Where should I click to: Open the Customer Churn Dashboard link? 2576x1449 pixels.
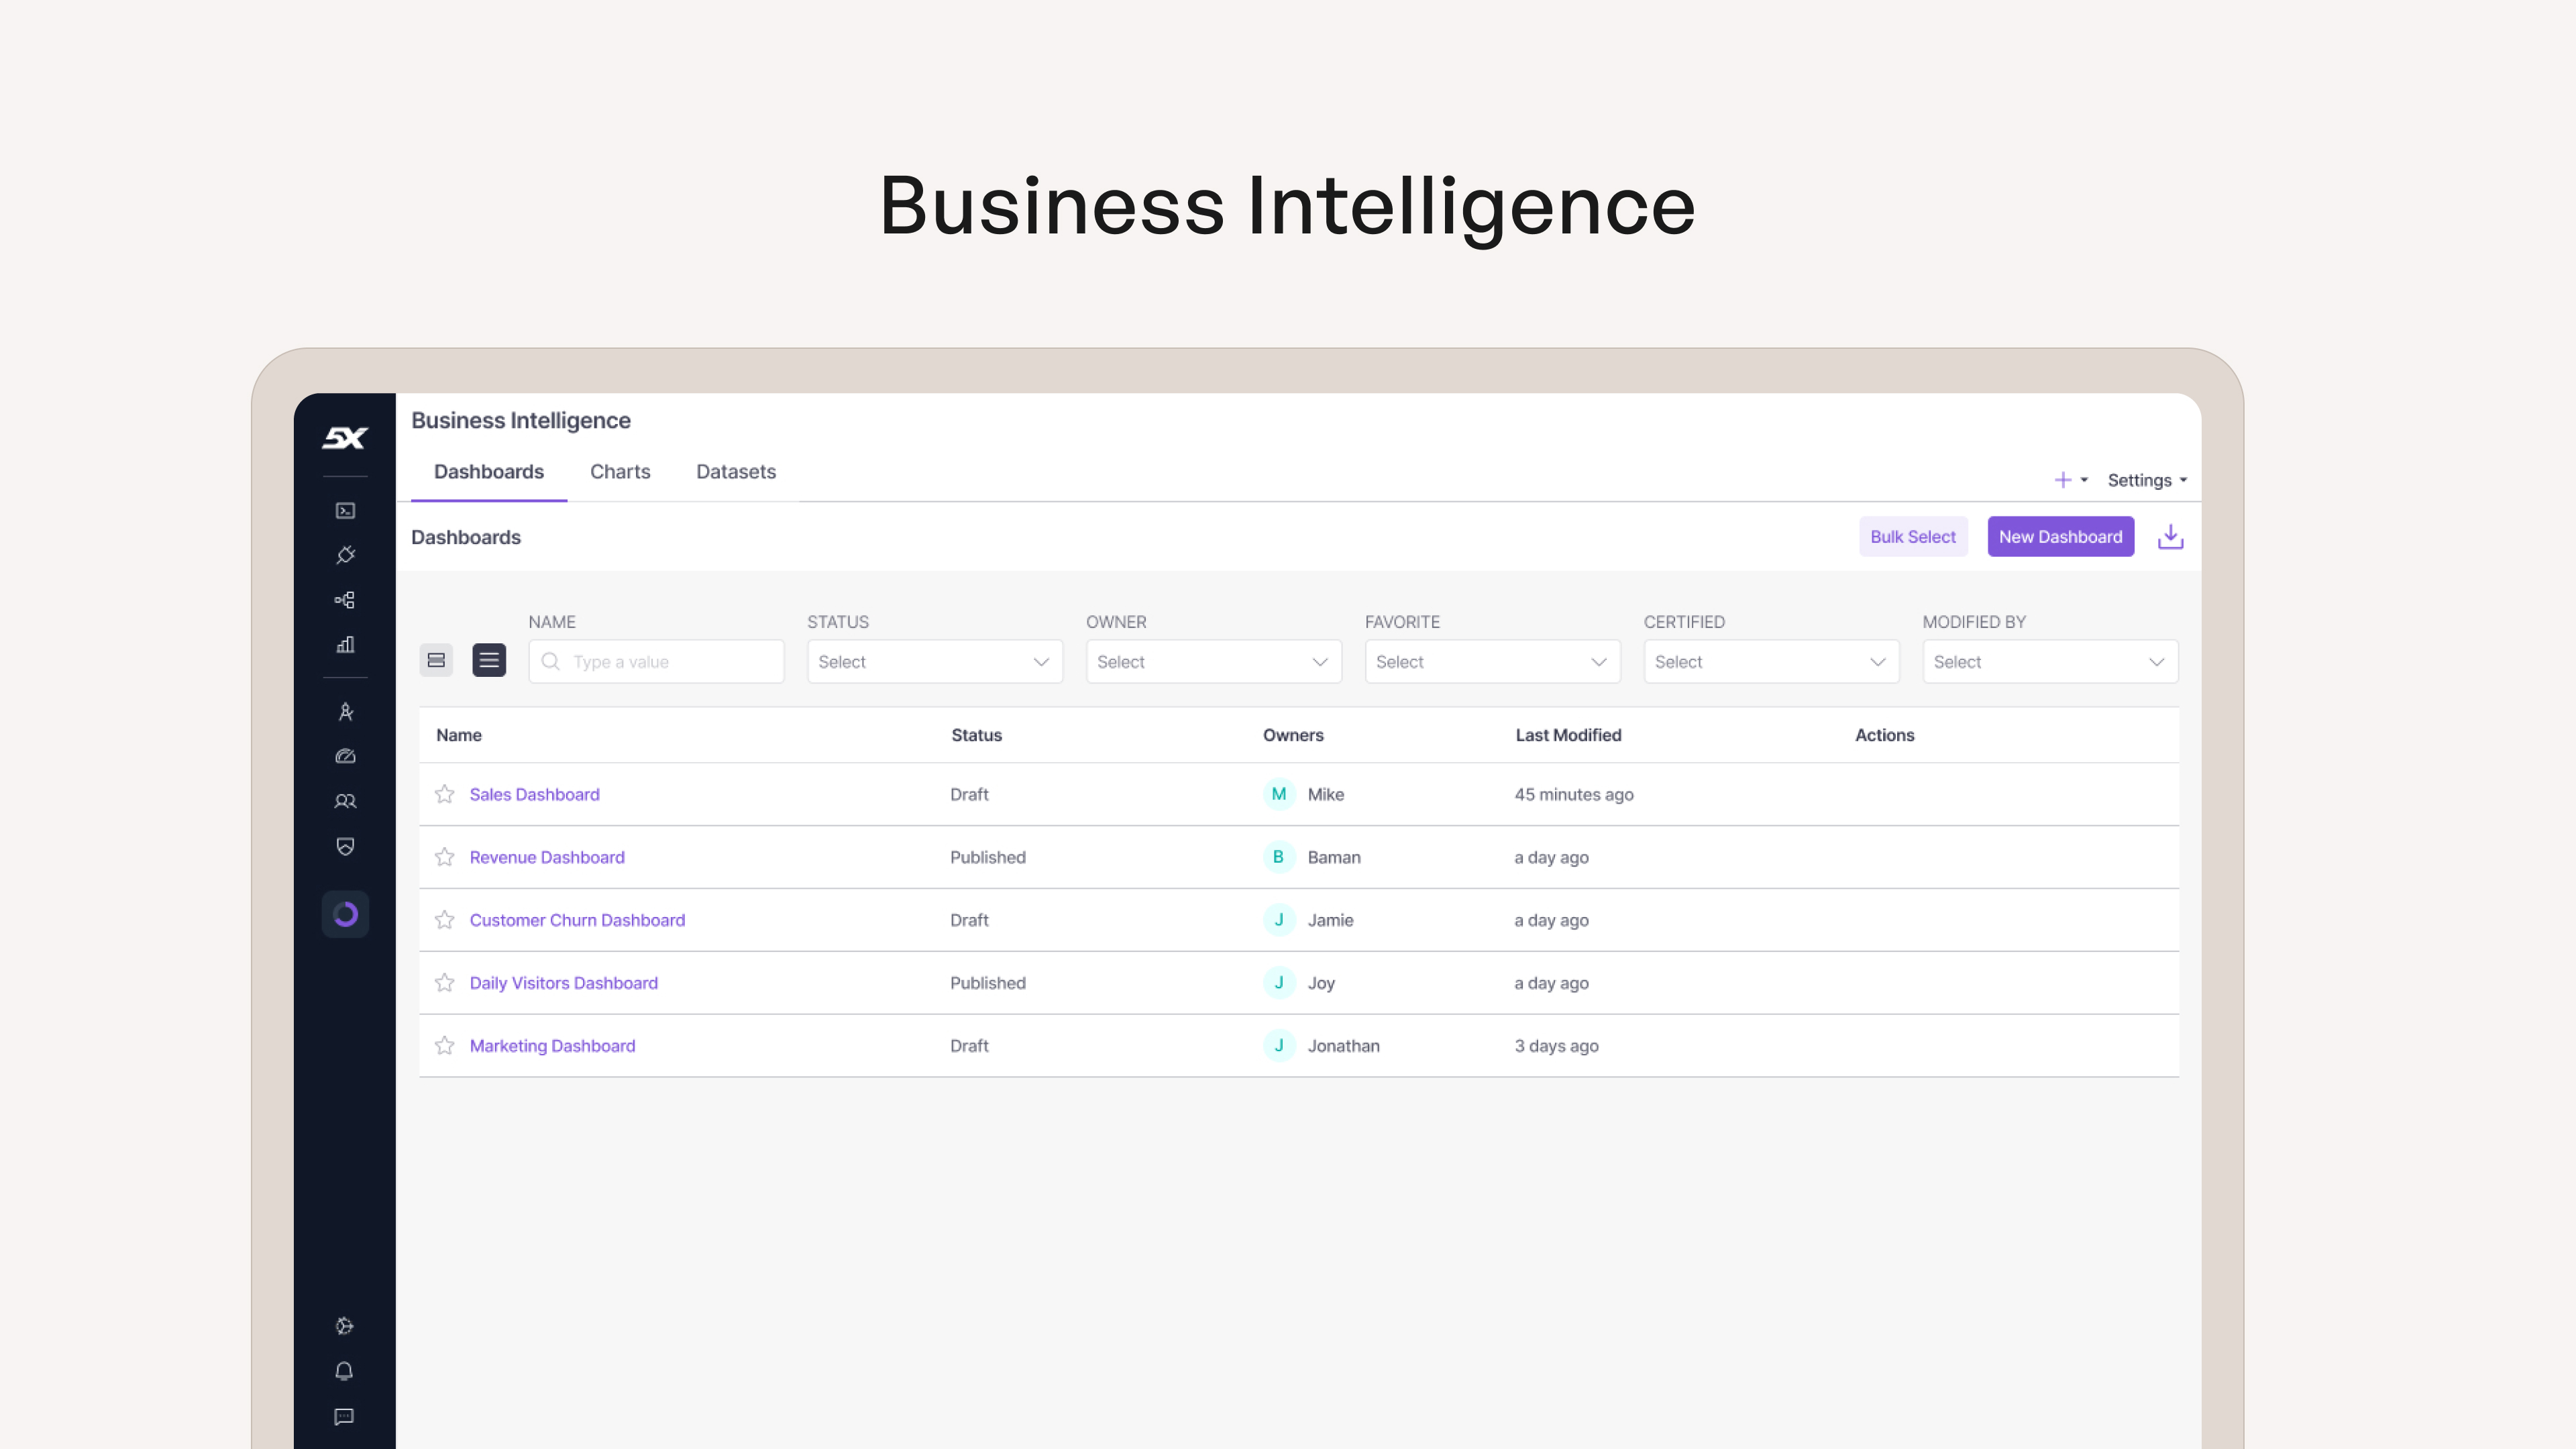577,920
